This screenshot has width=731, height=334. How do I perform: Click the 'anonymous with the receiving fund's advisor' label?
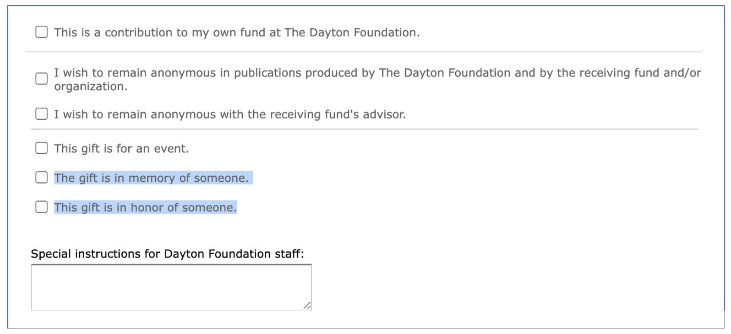click(x=230, y=114)
